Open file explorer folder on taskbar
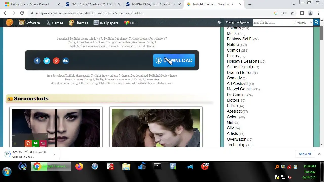The height and width of the screenshot is (182, 324). (x=126, y=166)
